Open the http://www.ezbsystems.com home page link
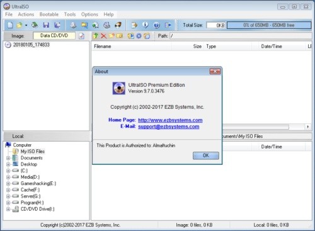Image resolution: width=315 pixels, height=231 pixels. click(170, 120)
